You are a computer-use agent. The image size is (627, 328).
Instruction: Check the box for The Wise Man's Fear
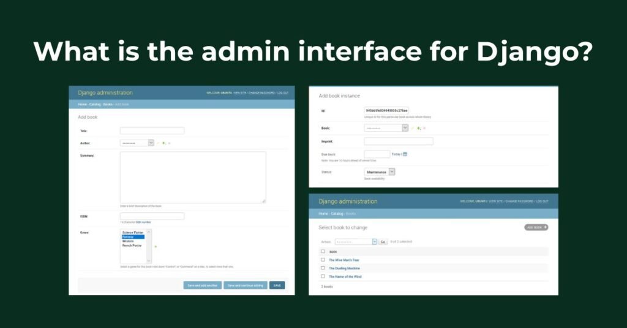(323, 260)
